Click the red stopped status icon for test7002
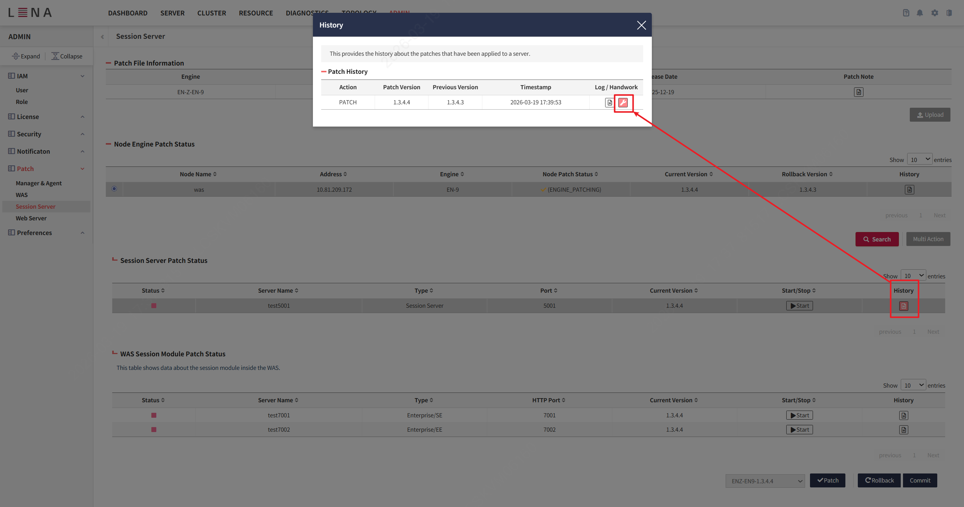The image size is (964, 507). 154,430
